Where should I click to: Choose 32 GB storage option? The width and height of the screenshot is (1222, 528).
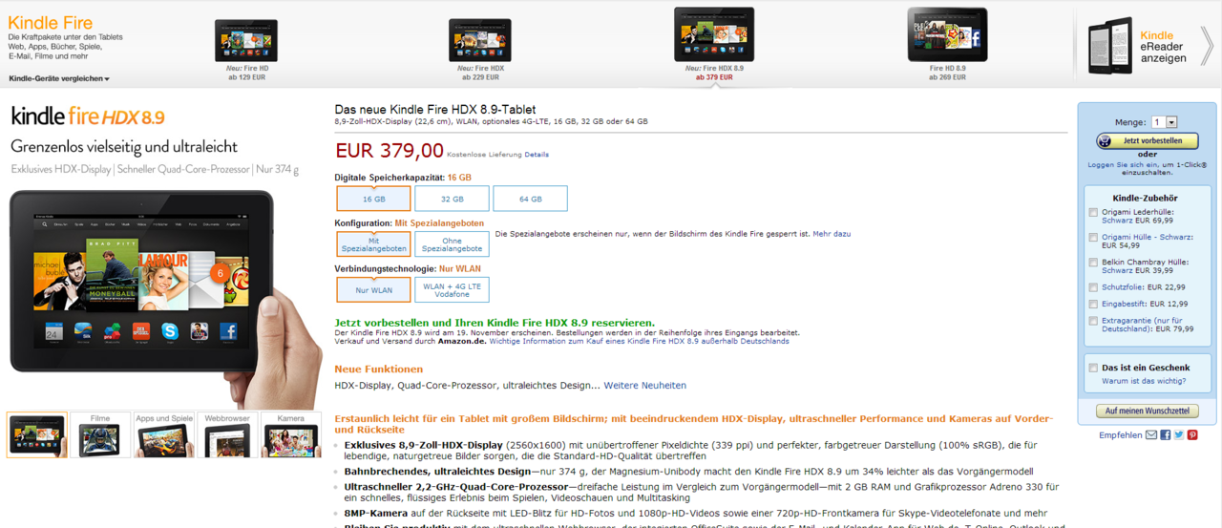point(452,199)
